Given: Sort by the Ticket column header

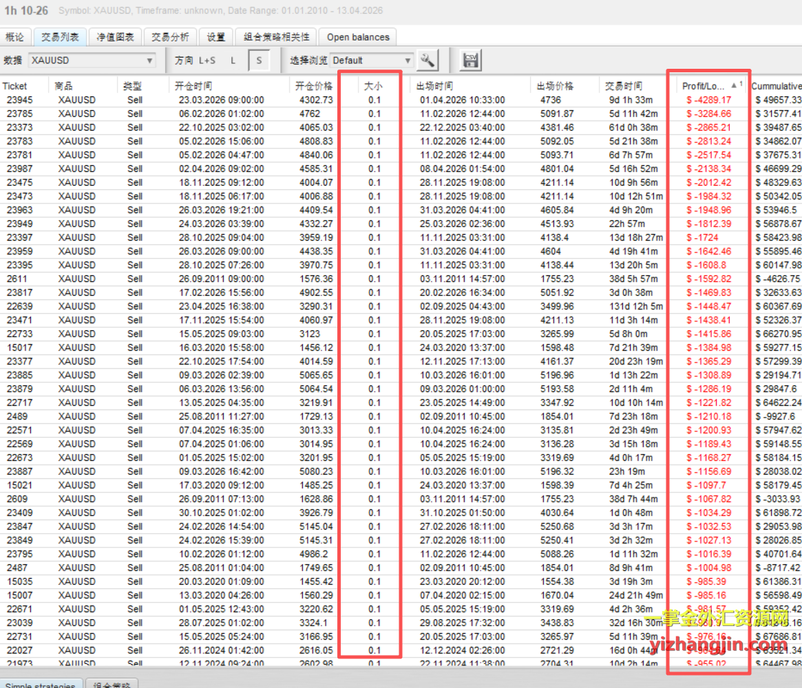Looking at the screenshot, I should 15,86.
